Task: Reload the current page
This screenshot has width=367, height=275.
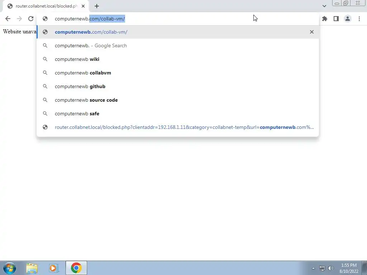Action: pos(31,19)
